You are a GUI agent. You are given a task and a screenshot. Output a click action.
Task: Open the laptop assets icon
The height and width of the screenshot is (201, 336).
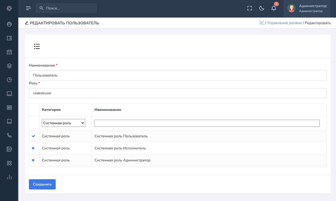coord(9,94)
